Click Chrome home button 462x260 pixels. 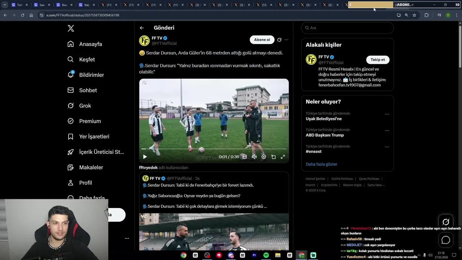(31, 15)
